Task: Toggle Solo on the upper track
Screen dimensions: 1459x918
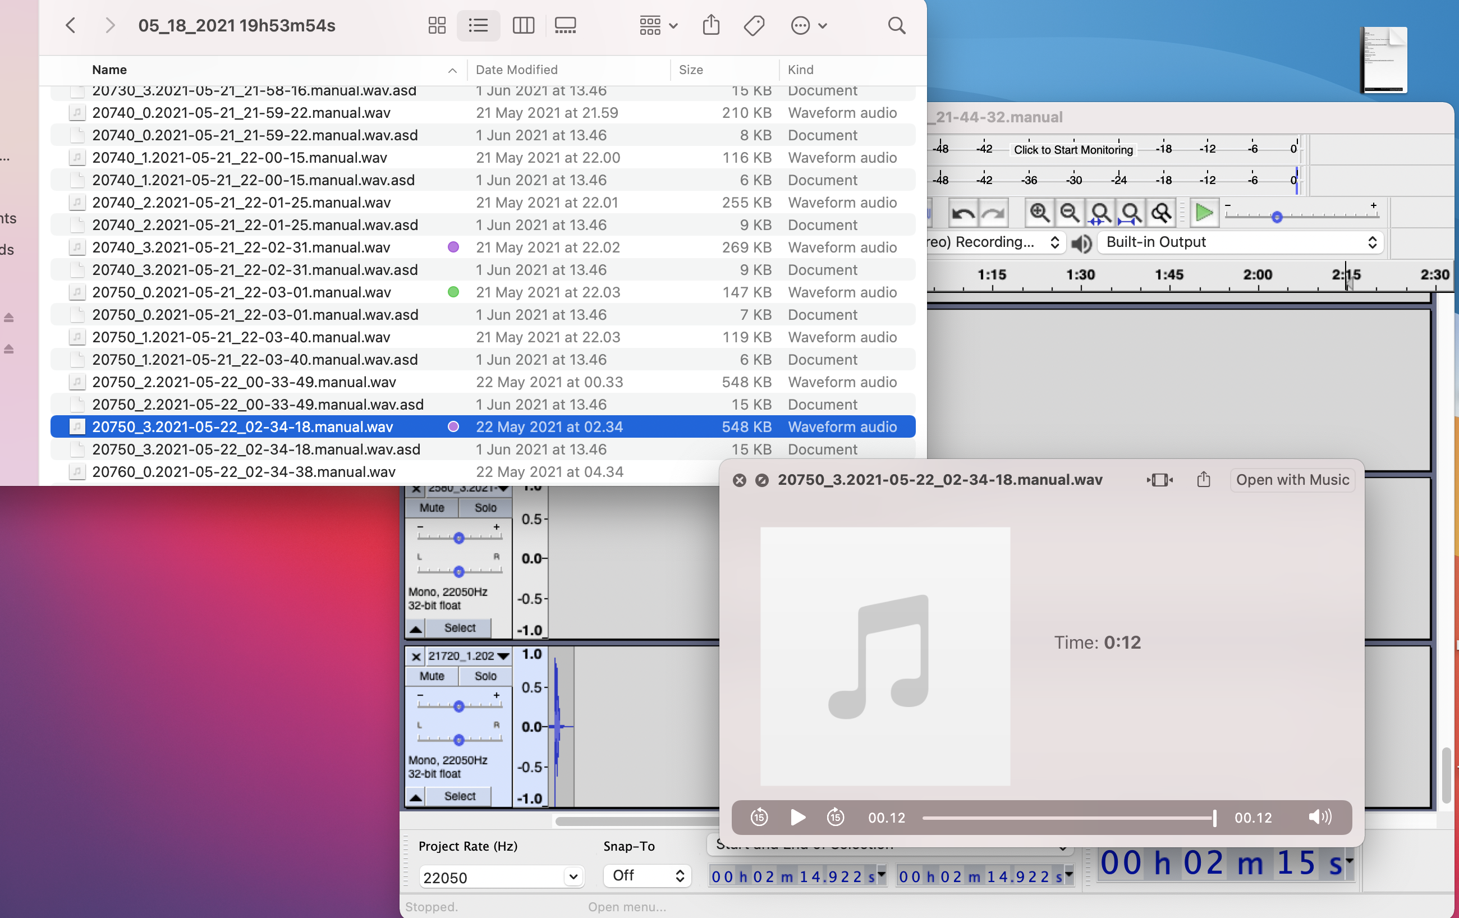Action: click(x=485, y=508)
